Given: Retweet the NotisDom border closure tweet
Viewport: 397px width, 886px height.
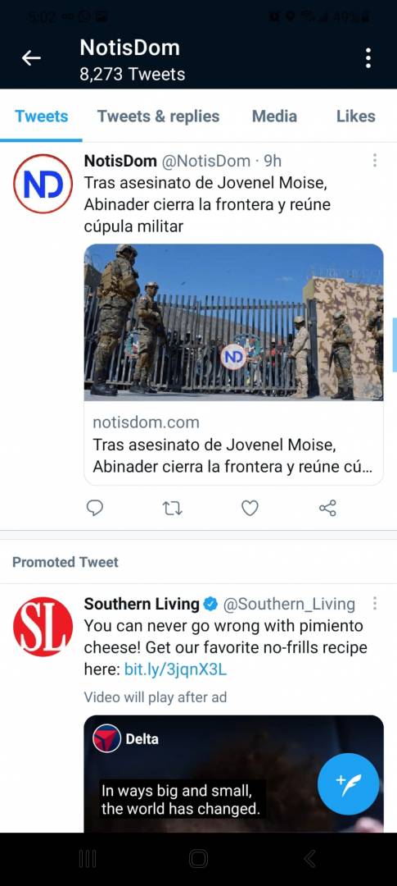Looking at the screenshot, I should (172, 509).
